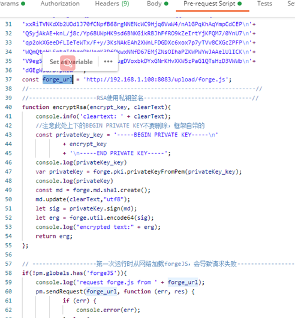
Task: Switch to the Headers (9) tab
Action: (x=112, y=4)
